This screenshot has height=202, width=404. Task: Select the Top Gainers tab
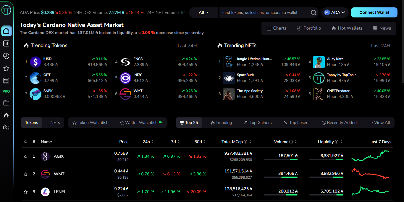coord(258,122)
